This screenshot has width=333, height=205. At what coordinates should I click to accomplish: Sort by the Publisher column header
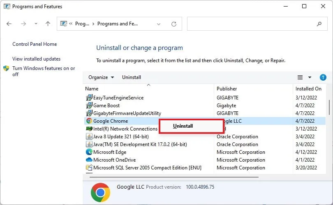click(x=227, y=89)
